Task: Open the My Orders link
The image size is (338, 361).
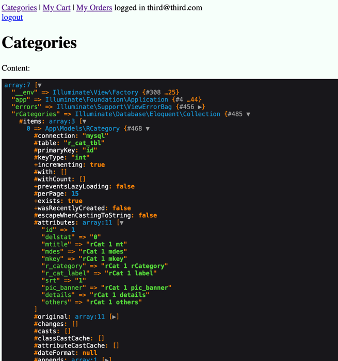Action: pyautogui.click(x=94, y=8)
